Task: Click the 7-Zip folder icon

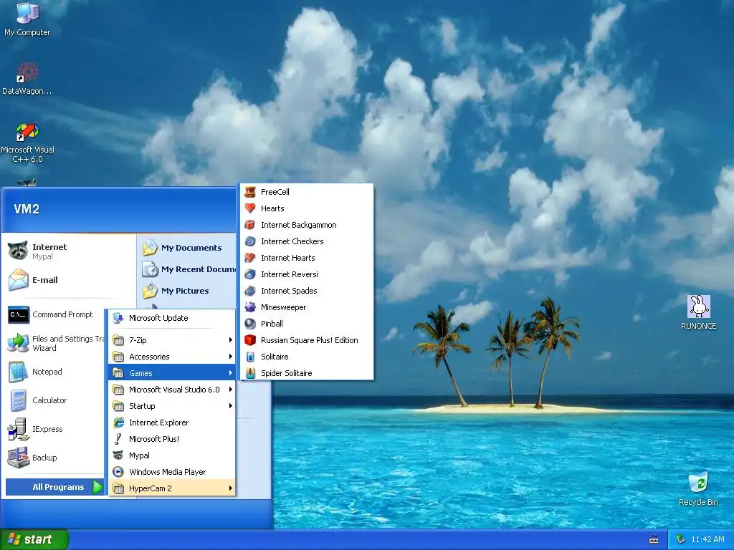Action: click(x=118, y=340)
